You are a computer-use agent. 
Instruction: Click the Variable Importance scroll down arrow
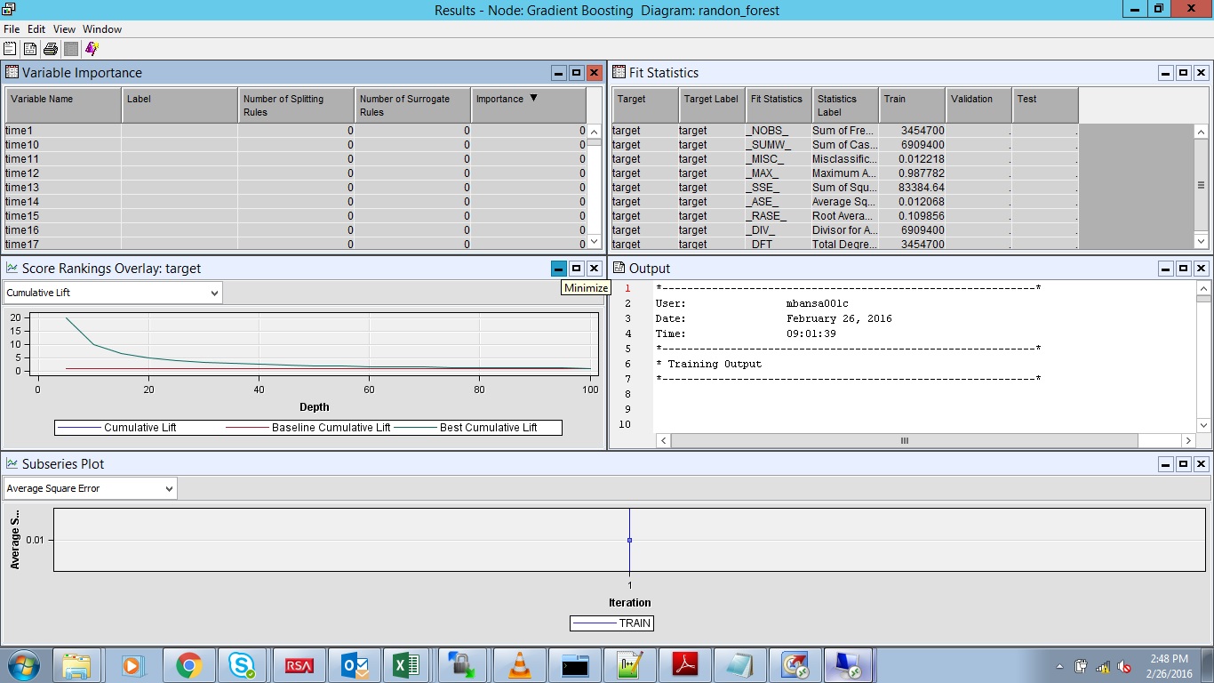click(595, 242)
